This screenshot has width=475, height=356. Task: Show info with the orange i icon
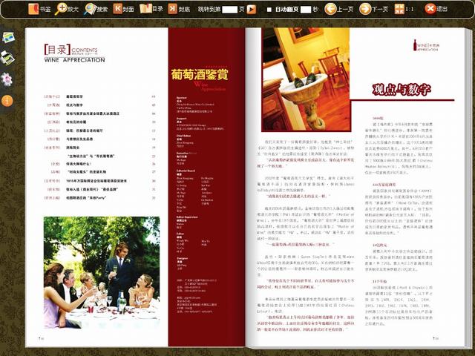pyautogui.click(x=7, y=101)
